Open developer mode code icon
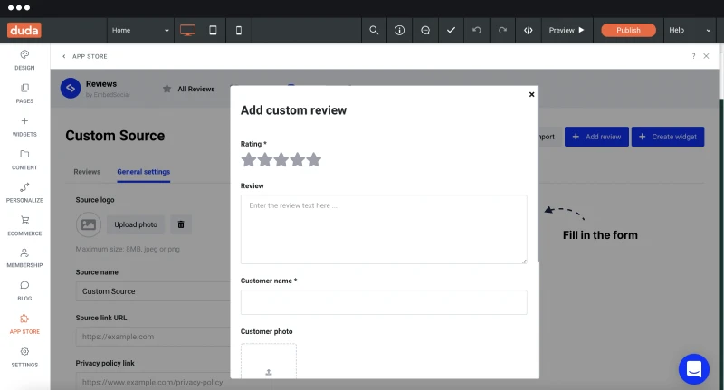Image resolution: width=724 pixels, height=390 pixels. point(529,31)
